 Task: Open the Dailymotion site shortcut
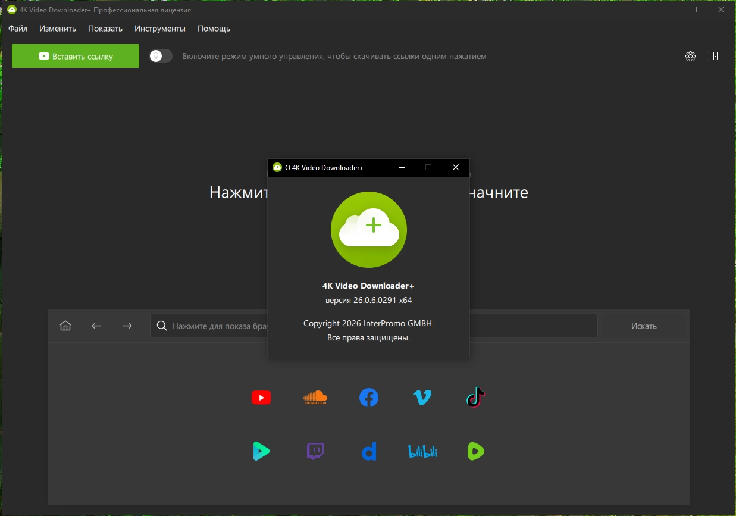[x=369, y=451]
